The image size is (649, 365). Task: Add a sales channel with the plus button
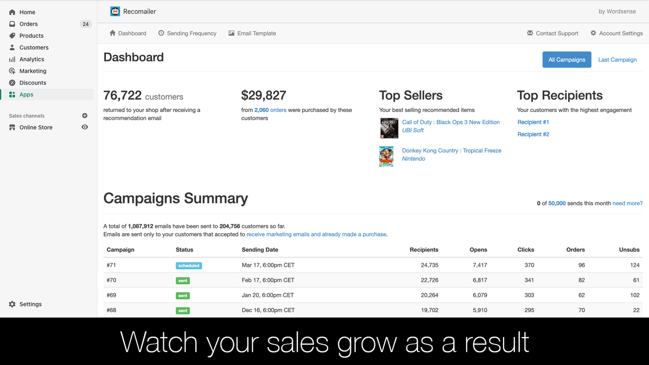pyautogui.click(x=84, y=116)
